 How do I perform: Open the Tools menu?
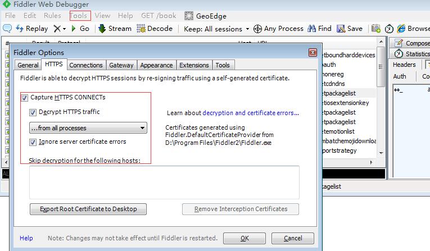78,16
